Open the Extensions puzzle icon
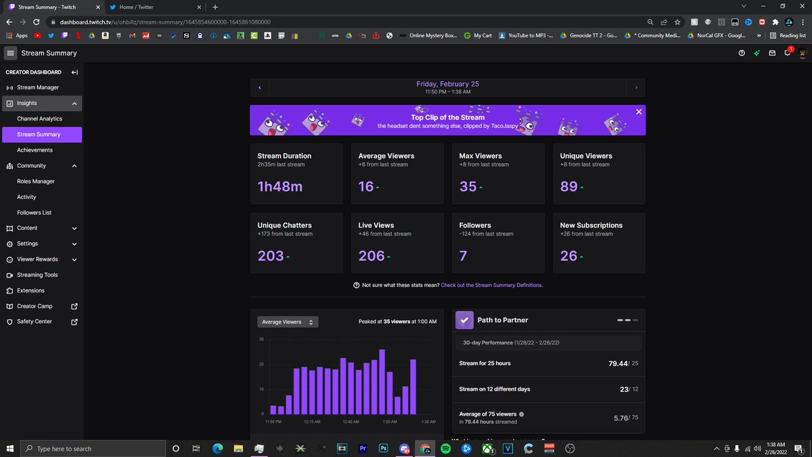This screenshot has height=457, width=812. (10, 290)
